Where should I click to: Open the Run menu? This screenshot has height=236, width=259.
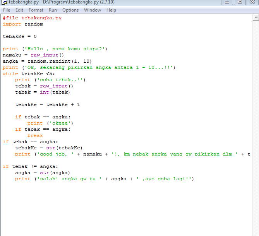pos(53,10)
